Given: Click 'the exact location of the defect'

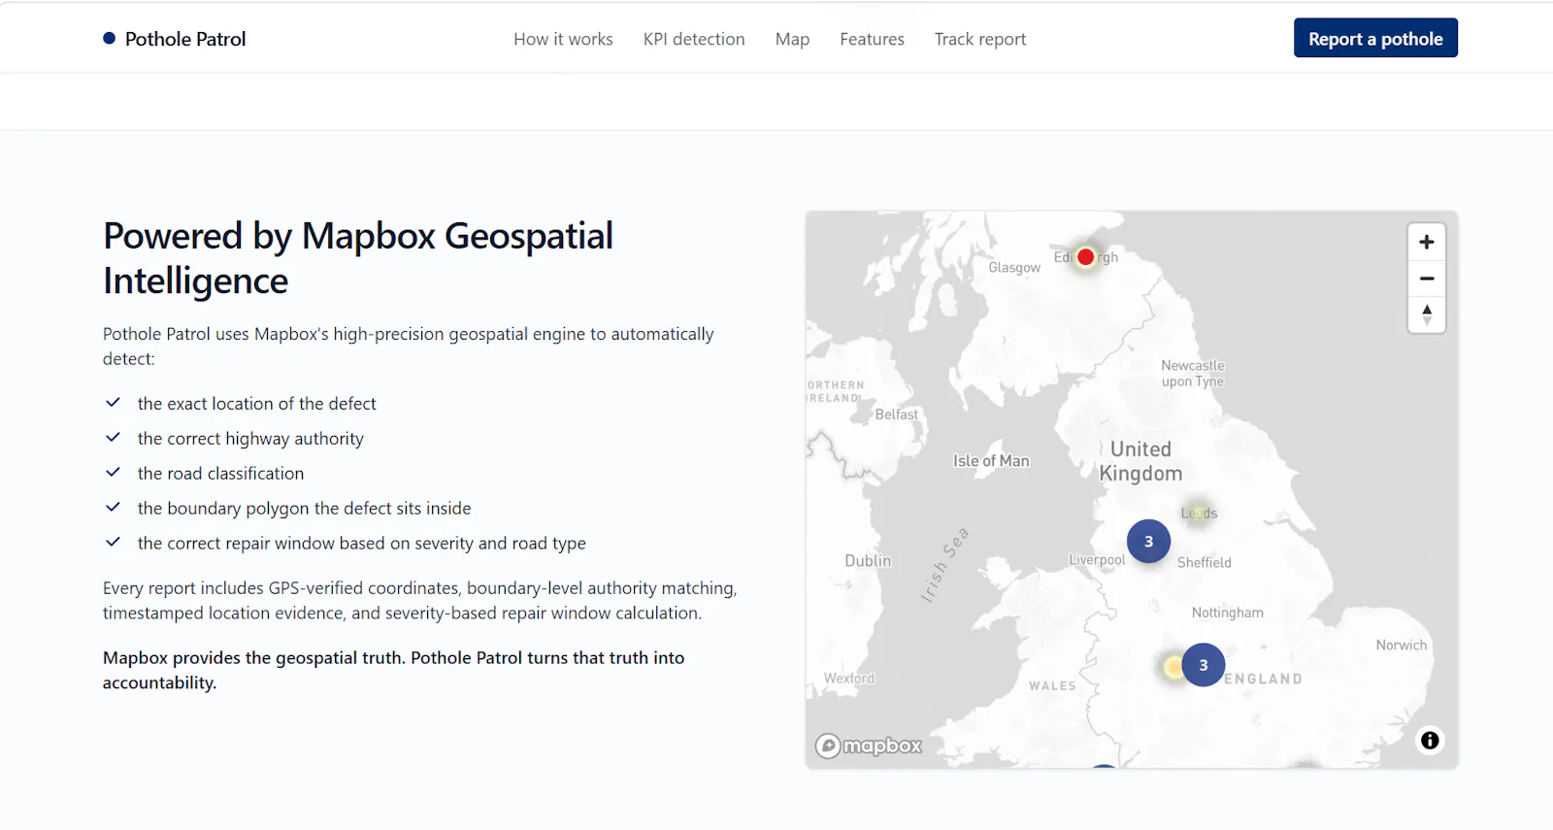Looking at the screenshot, I should pos(256,403).
